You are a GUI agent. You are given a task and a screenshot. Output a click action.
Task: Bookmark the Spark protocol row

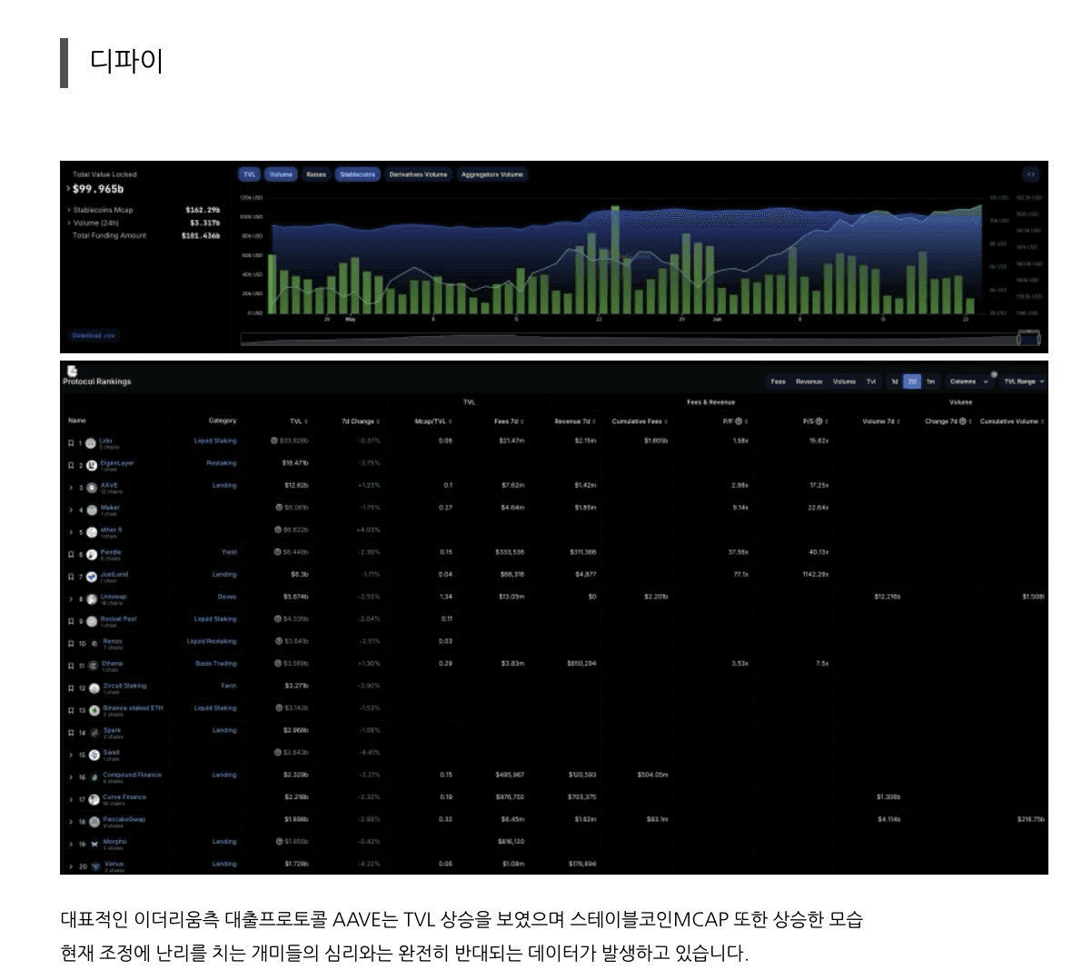point(71,732)
